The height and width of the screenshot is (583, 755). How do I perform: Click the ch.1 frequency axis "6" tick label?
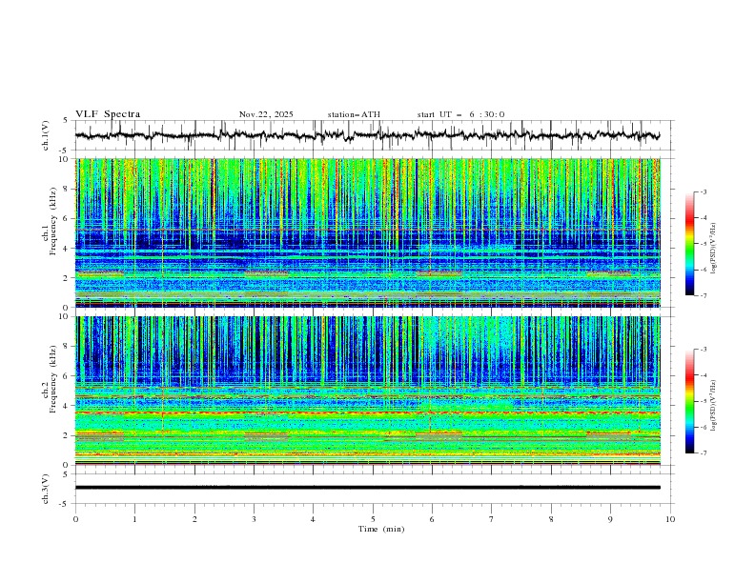[x=68, y=218]
